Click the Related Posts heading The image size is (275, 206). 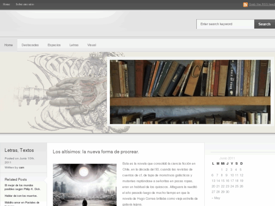click(16, 179)
